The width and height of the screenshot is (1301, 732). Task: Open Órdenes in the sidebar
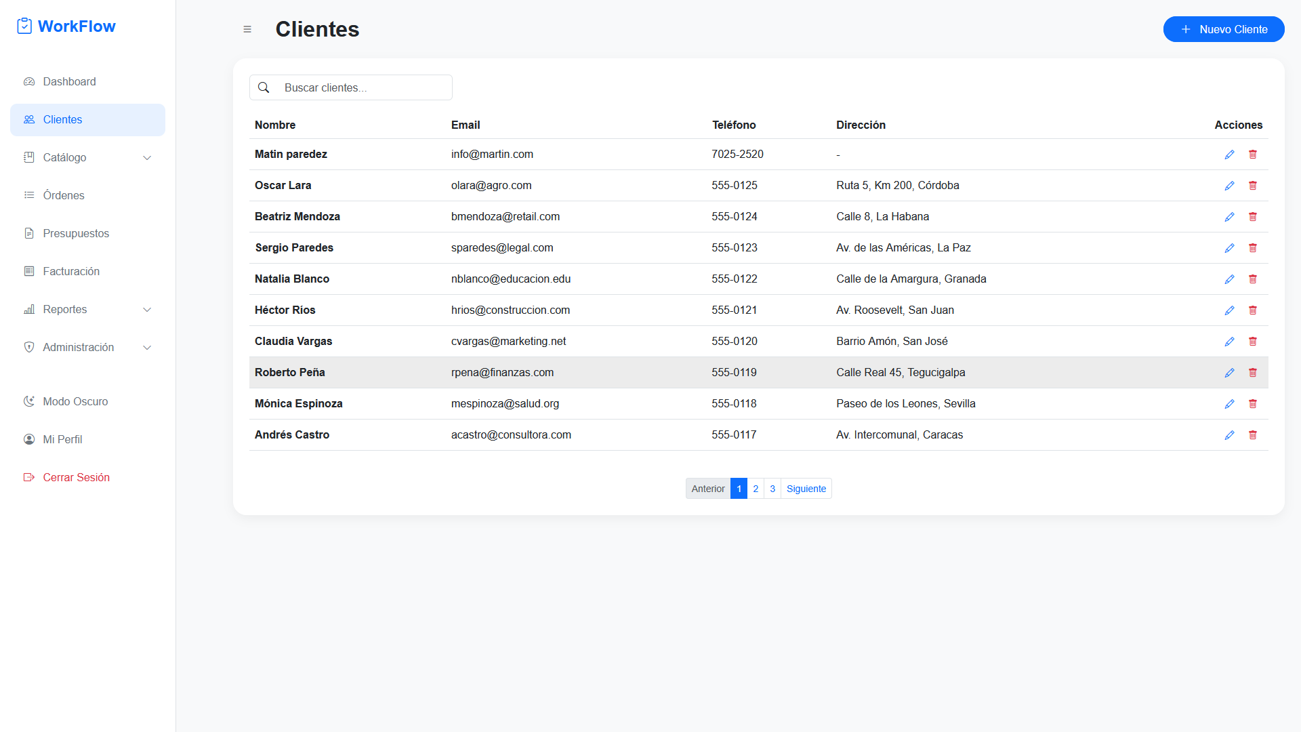pos(87,195)
